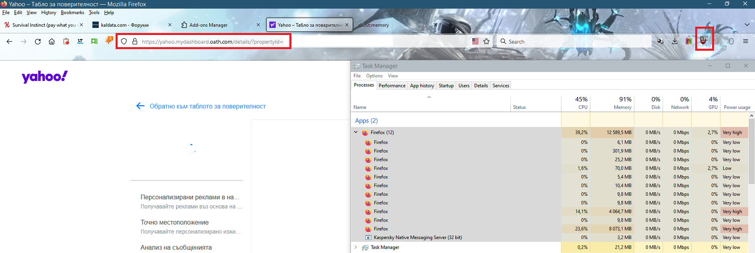This screenshot has height=253, width=755.
Task: Close the kaldata.com tab
Action: [x=170, y=25]
